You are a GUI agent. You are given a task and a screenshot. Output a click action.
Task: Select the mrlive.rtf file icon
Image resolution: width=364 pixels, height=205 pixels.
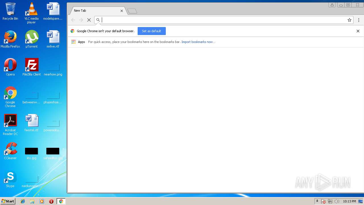coord(53,39)
